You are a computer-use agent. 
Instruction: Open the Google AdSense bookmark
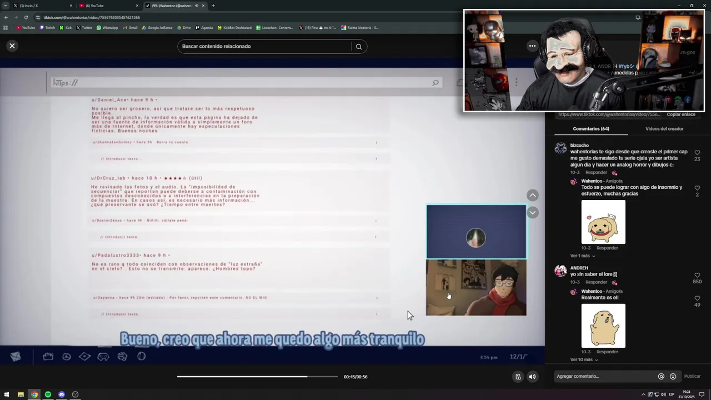point(157,28)
